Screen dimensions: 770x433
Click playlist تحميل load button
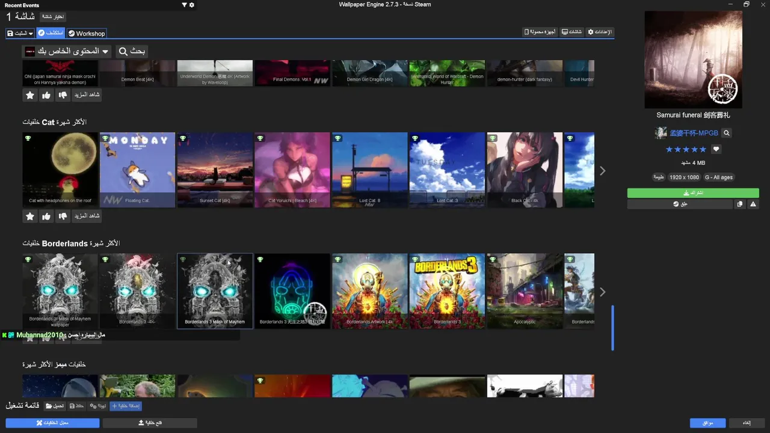[55, 407]
